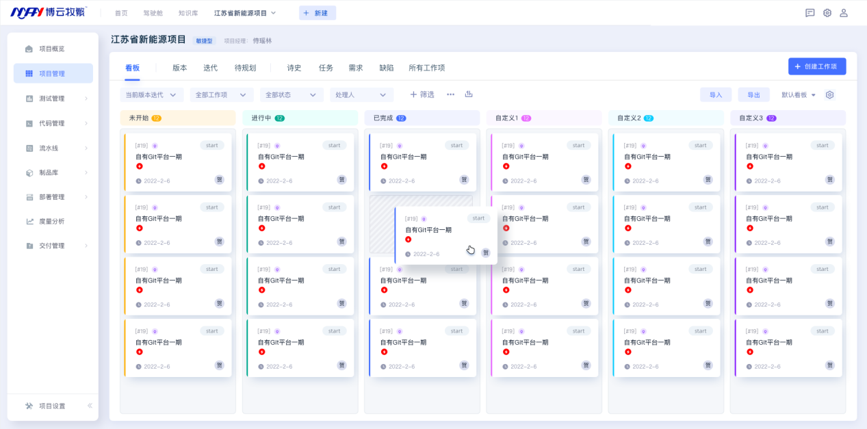Expand the 制品库 sidebar chevron

pyautogui.click(x=86, y=172)
